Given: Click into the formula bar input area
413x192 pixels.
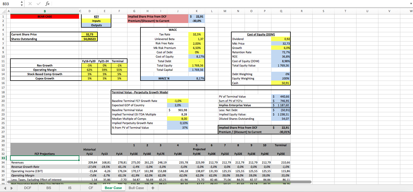Looking at the screenshot, I should [231, 4].
